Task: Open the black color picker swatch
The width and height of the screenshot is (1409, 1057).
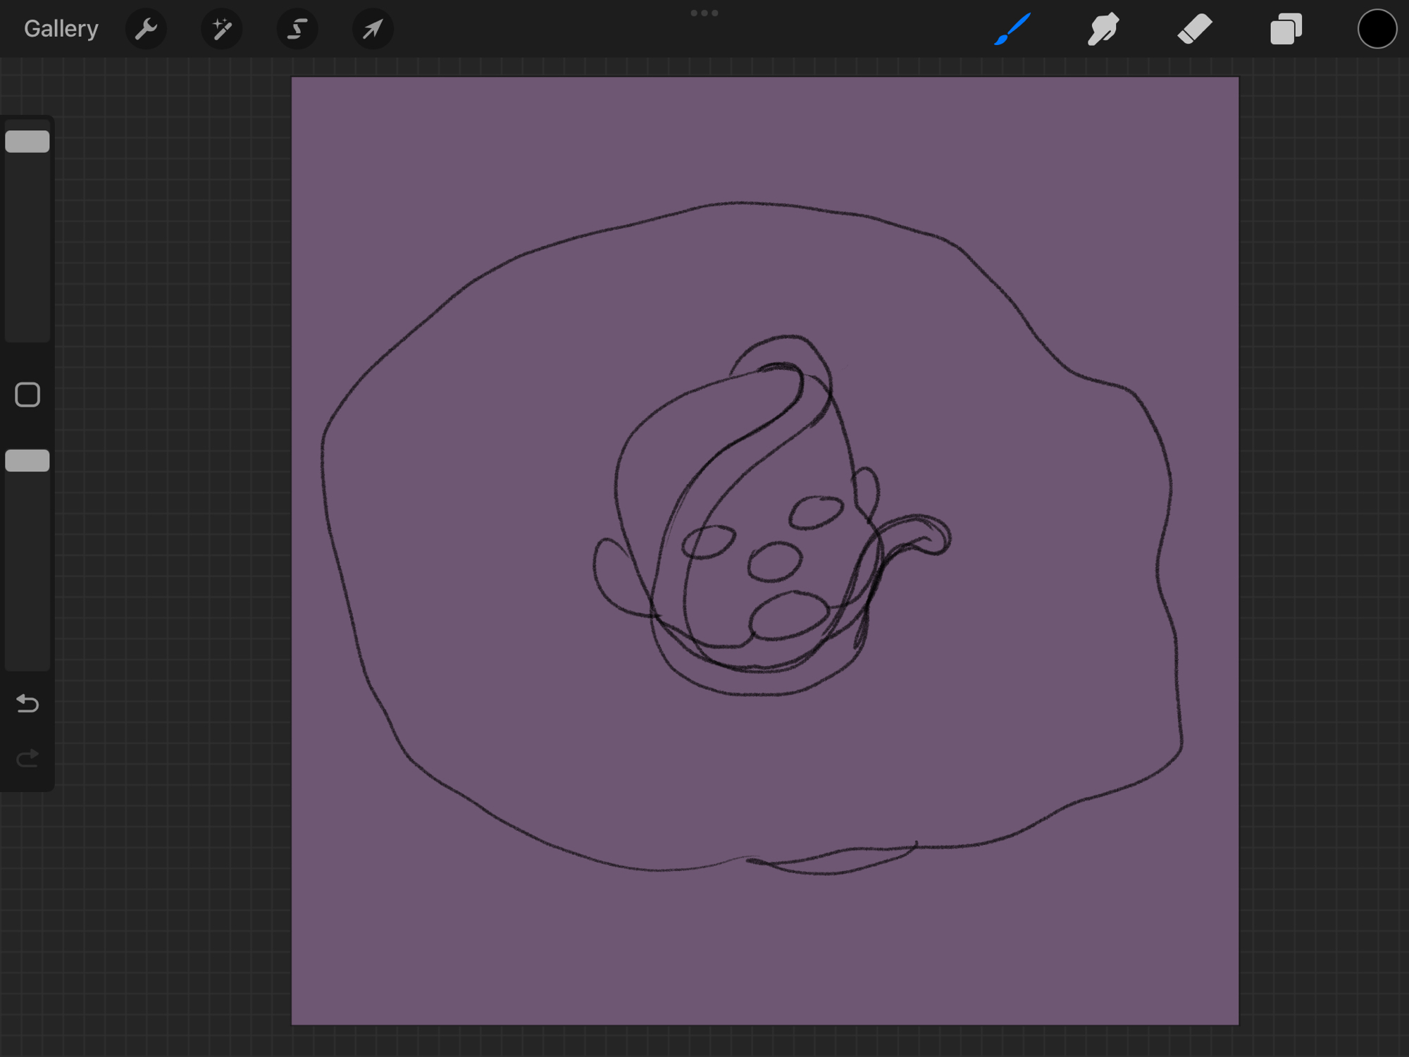Action: pos(1377,29)
